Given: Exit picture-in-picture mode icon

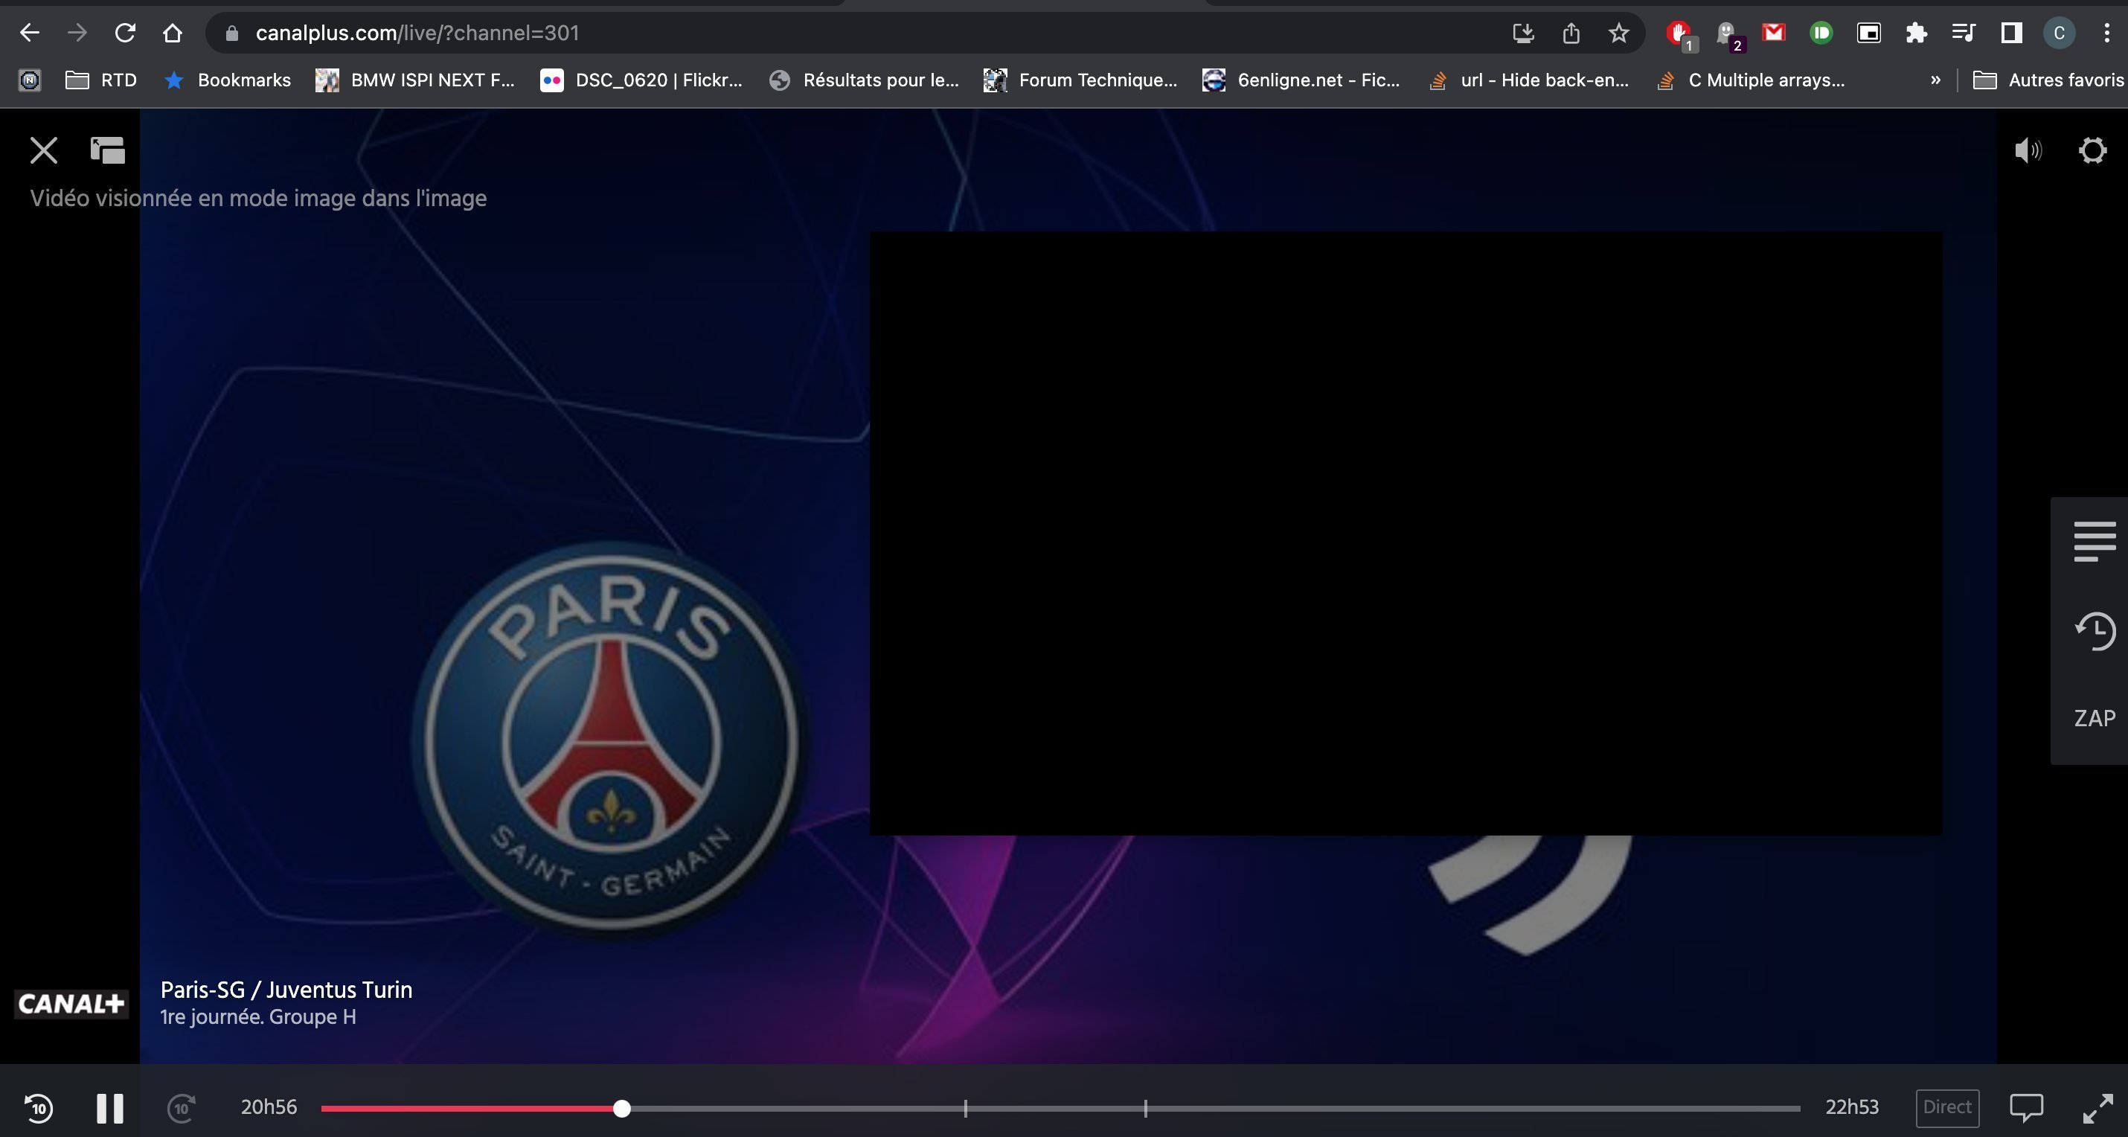Looking at the screenshot, I should coord(107,150).
